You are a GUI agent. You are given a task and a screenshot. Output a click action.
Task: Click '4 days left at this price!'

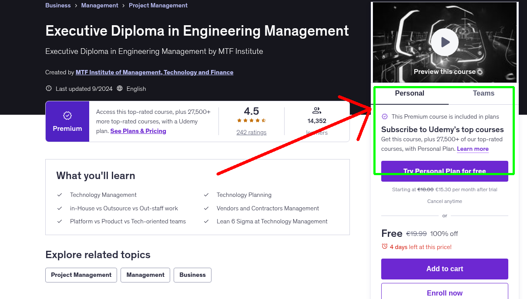tap(421, 247)
